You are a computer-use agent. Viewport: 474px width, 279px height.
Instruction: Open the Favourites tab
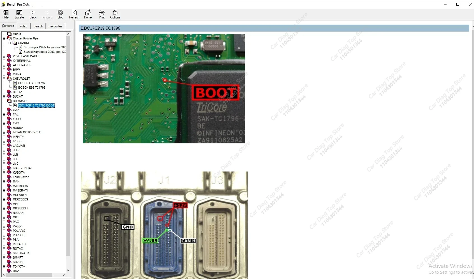coord(55,26)
